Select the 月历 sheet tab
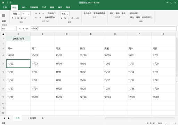 pyautogui.click(x=17, y=118)
